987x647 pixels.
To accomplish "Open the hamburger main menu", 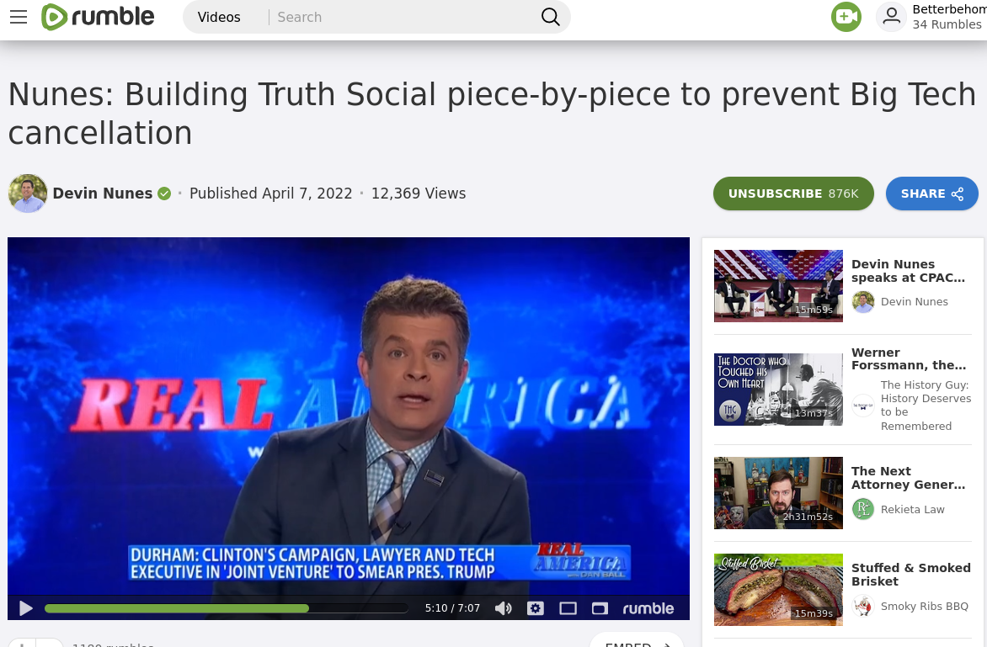I will pos(19,17).
